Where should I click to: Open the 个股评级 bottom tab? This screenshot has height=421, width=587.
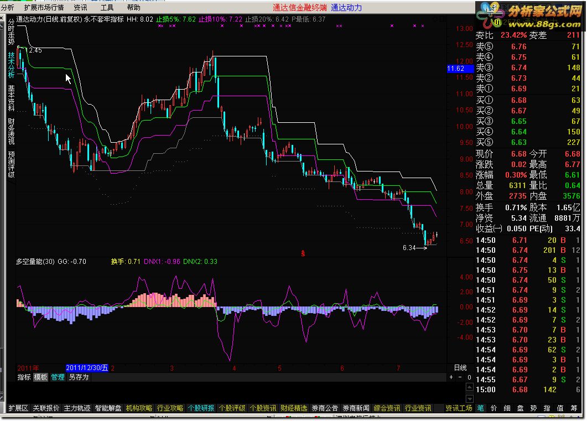pos(232,408)
